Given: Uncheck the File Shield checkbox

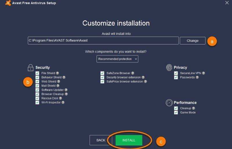Looking at the screenshot, I should click(x=37, y=73).
